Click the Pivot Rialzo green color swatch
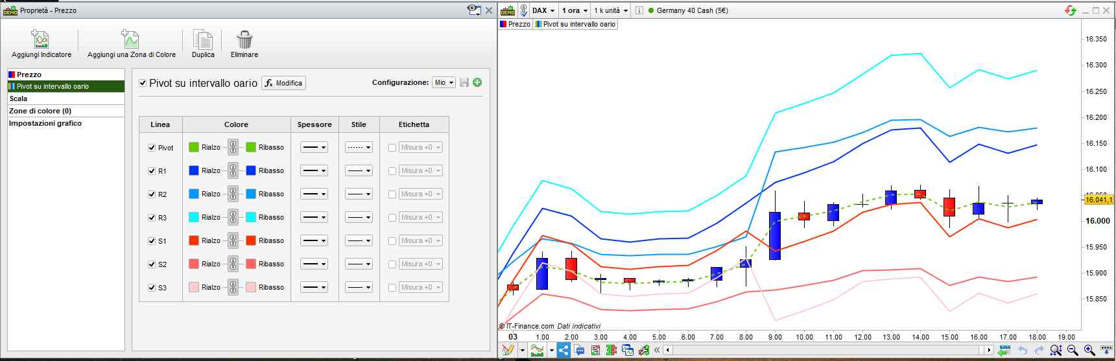1116x361 pixels. point(194,147)
